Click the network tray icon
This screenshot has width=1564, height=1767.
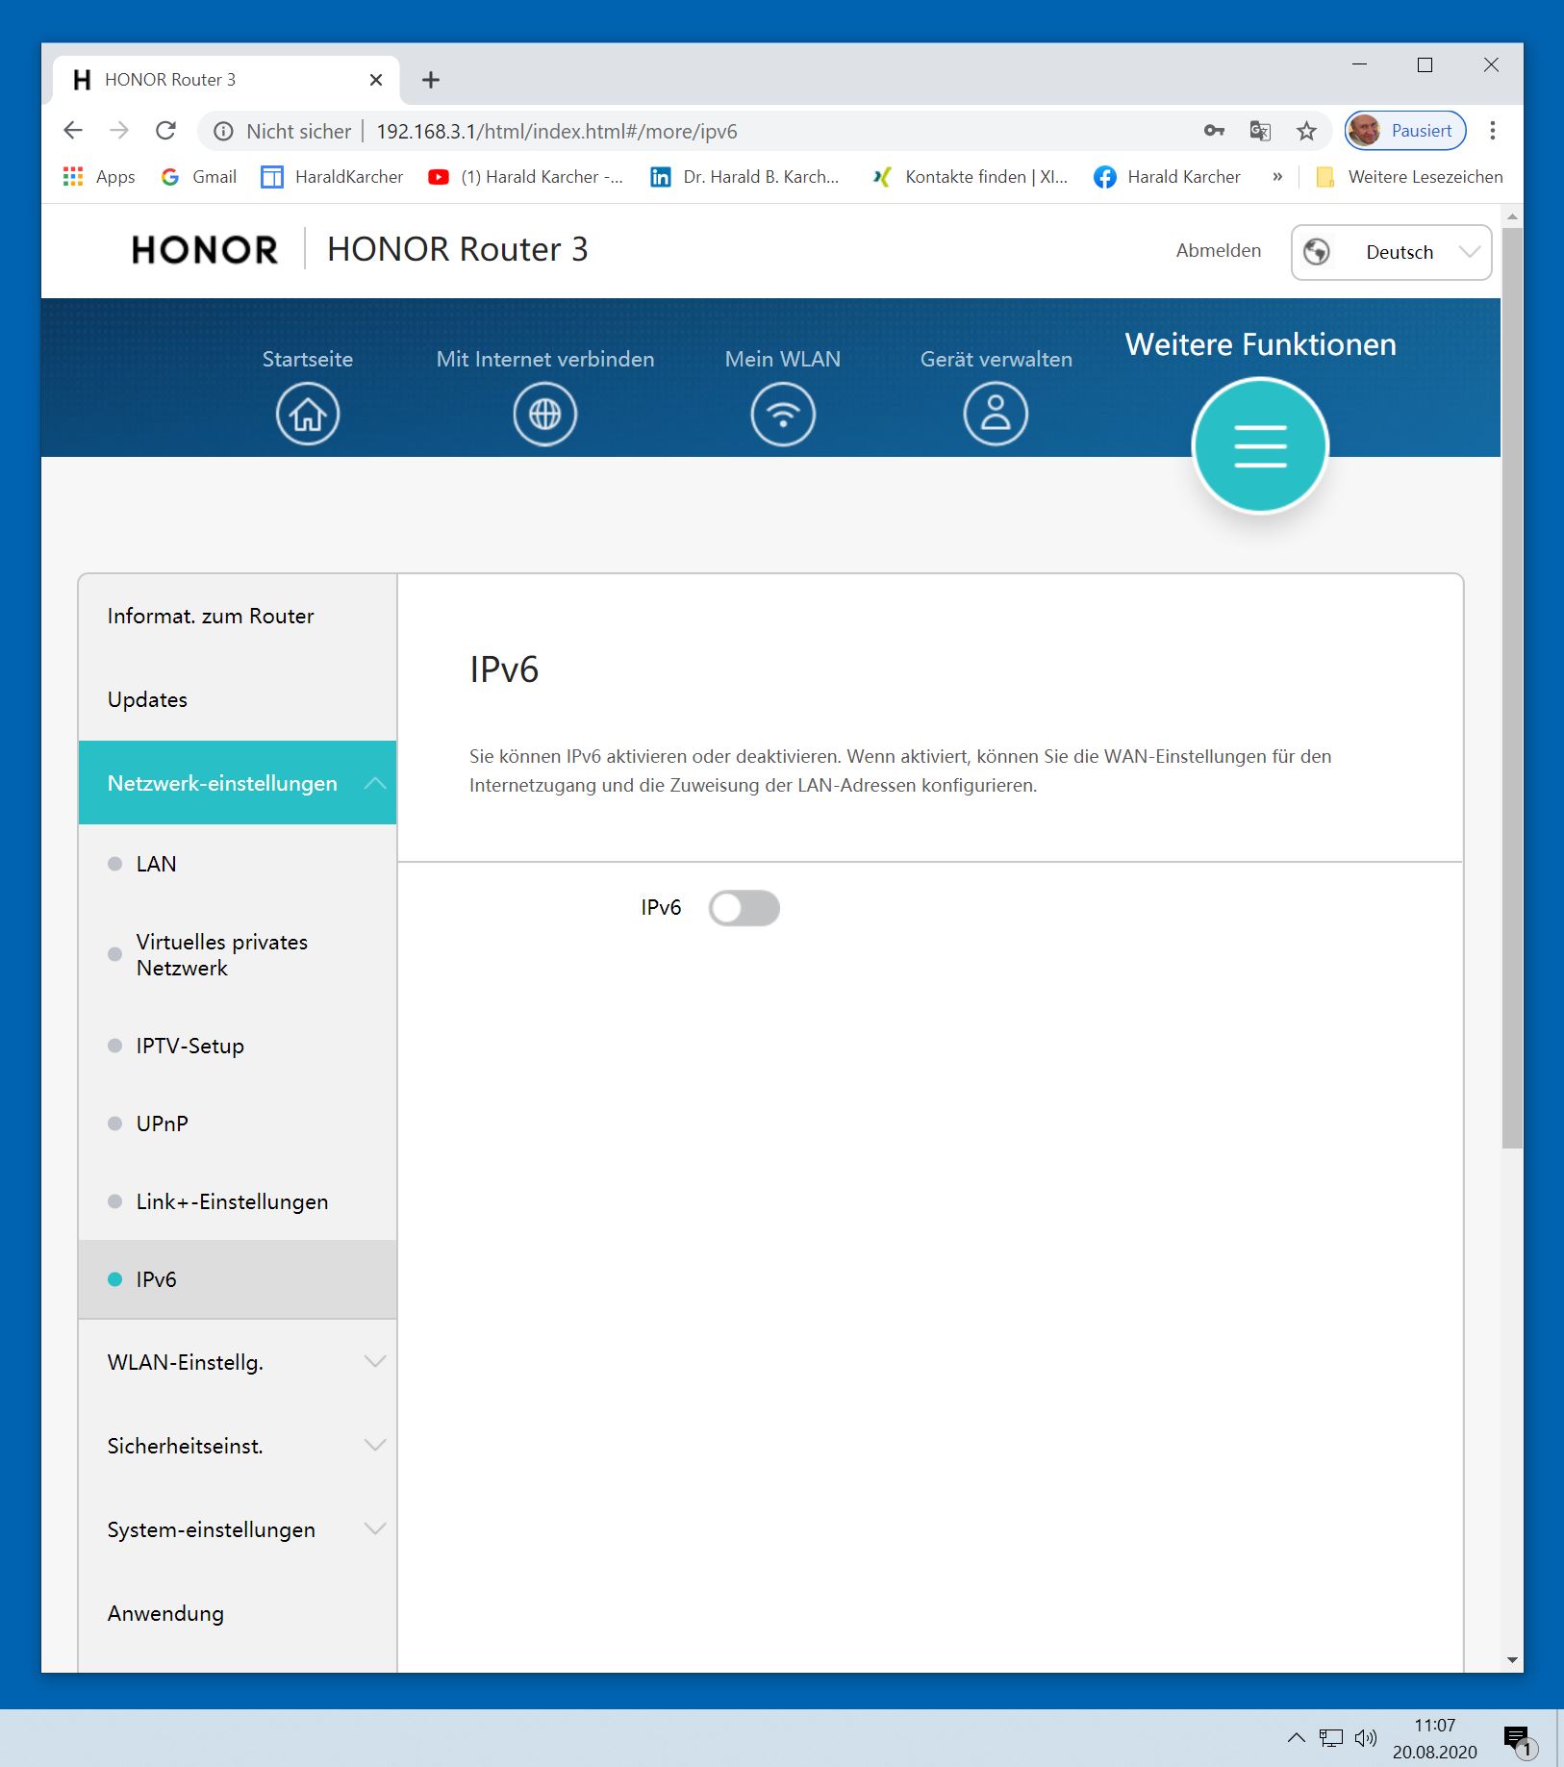pyautogui.click(x=1331, y=1738)
